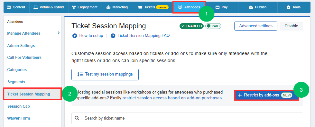Click Test my session mappings button

point(105,75)
